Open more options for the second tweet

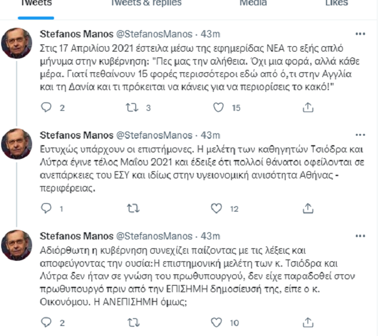tap(360, 135)
